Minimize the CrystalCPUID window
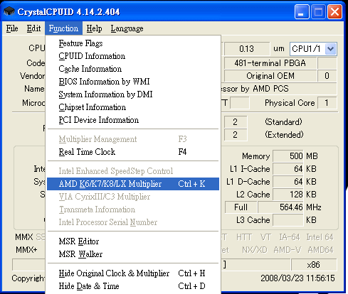This screenshot has width=348, height=294. [302, 11]
